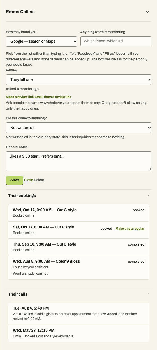Click the green Save button

[15, 180]
